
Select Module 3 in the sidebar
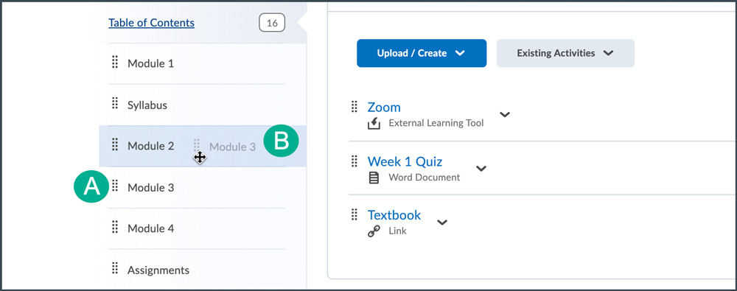click(x=151, y=188)
